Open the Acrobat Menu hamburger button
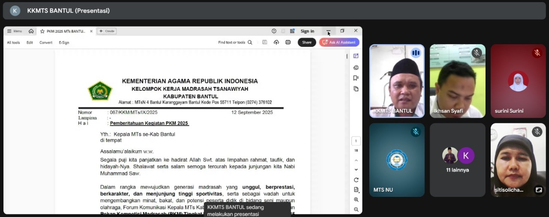The width and height of the screenshot is (549, 217). [x=14, y=31]
